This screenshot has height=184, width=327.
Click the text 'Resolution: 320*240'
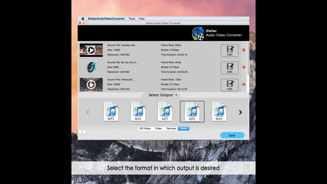[118, 89]
